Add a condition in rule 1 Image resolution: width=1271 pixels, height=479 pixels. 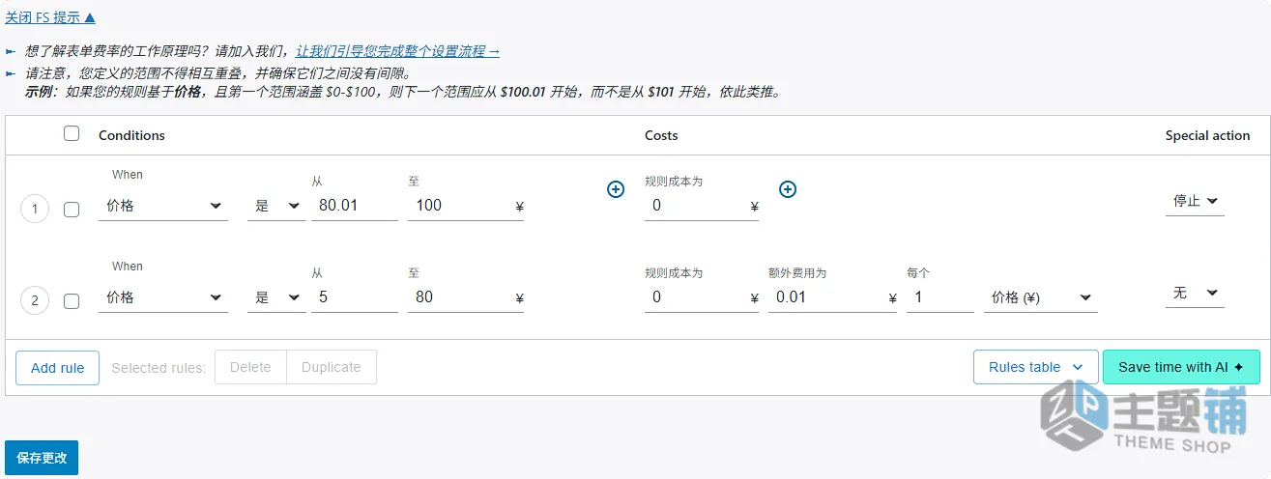coord(616,189)
